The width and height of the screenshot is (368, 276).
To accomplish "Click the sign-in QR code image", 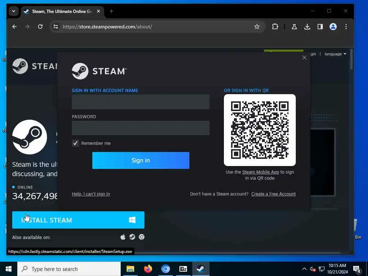I will 259,130.
